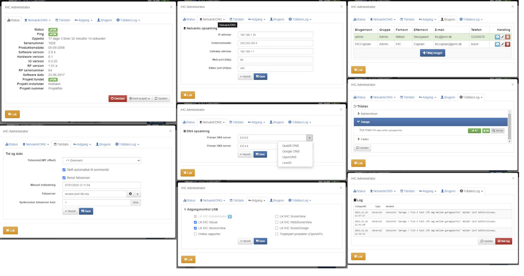Enable the Online rapporter checkbox
This screenshot has height=276, width=524.
point(195,234)
